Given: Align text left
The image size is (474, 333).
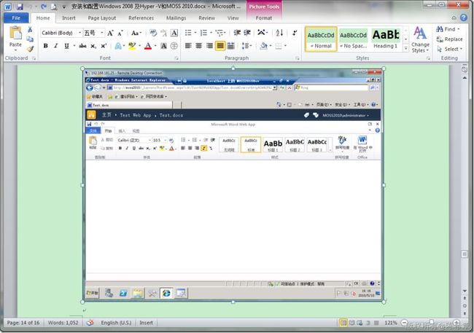Looking at the screenshot, I should pos(188,46).
